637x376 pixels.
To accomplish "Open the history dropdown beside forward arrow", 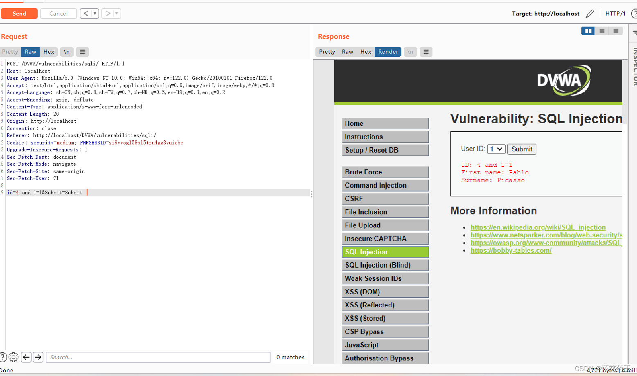I will point(117,14).
